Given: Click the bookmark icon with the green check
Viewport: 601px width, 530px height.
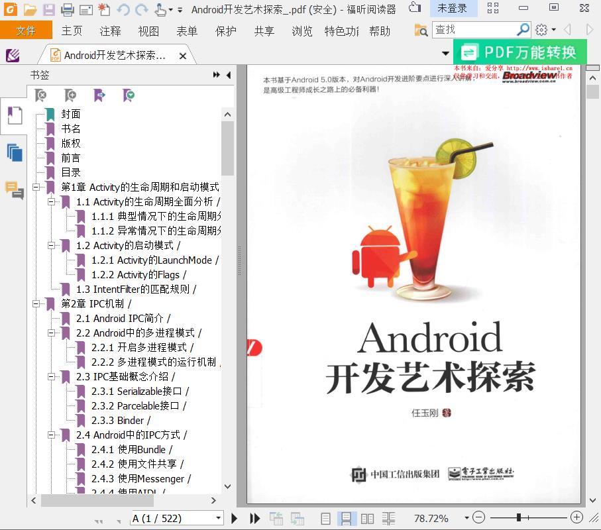Looking at the screenshot, I should 129,95.
